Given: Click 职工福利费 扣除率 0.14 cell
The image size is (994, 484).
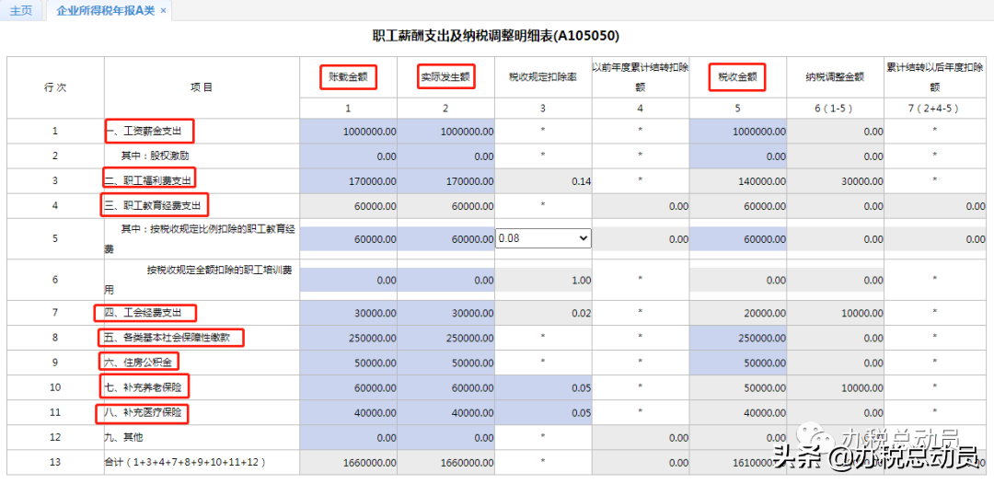Looking at the screenshot, I should (x=543, y=181).
